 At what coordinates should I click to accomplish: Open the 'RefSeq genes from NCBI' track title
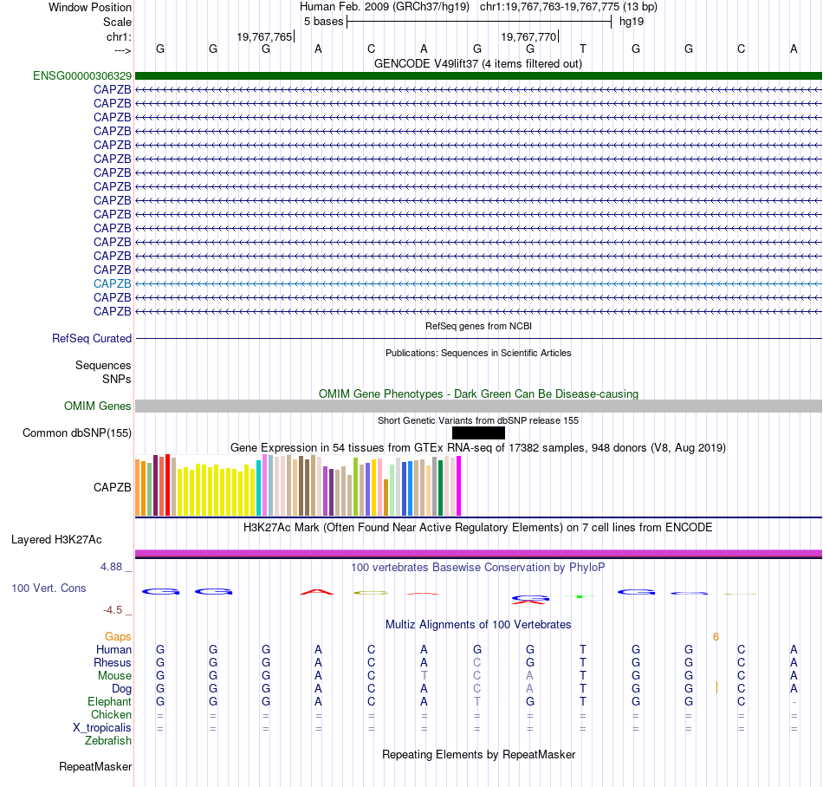[x=478, y=326]
